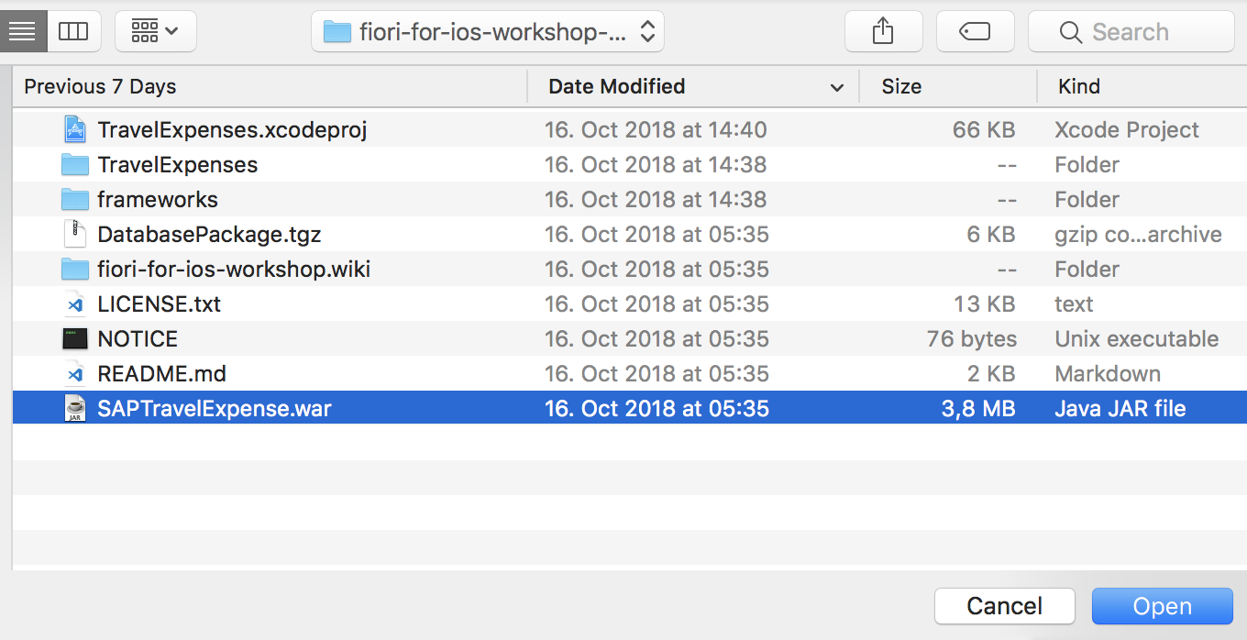Select the TravelExpenses folder icon
This screenshot has height=640, width=1247.
75,165
